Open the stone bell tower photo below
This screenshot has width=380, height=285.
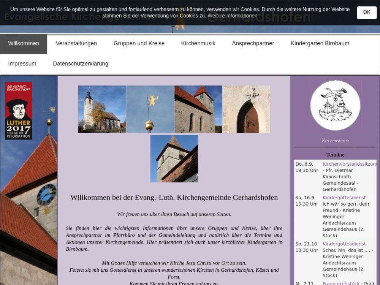[174, 158]
